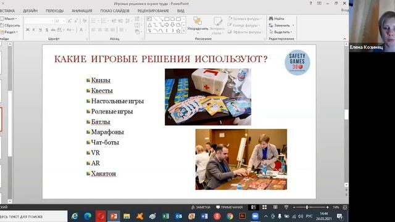
Task: Choose the right arrow shape
Action: 167,25
